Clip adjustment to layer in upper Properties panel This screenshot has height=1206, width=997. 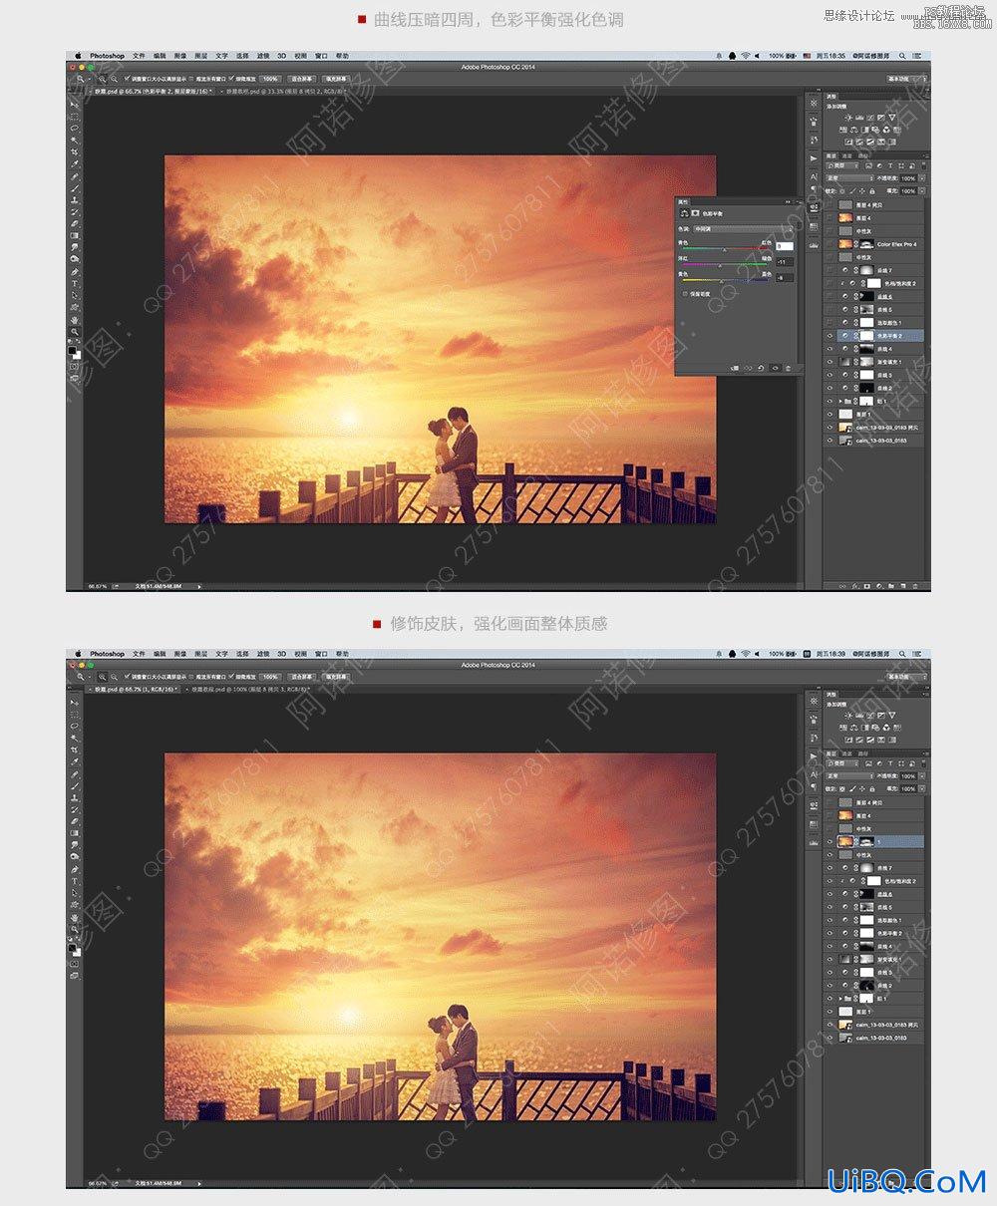coord(735,368)
